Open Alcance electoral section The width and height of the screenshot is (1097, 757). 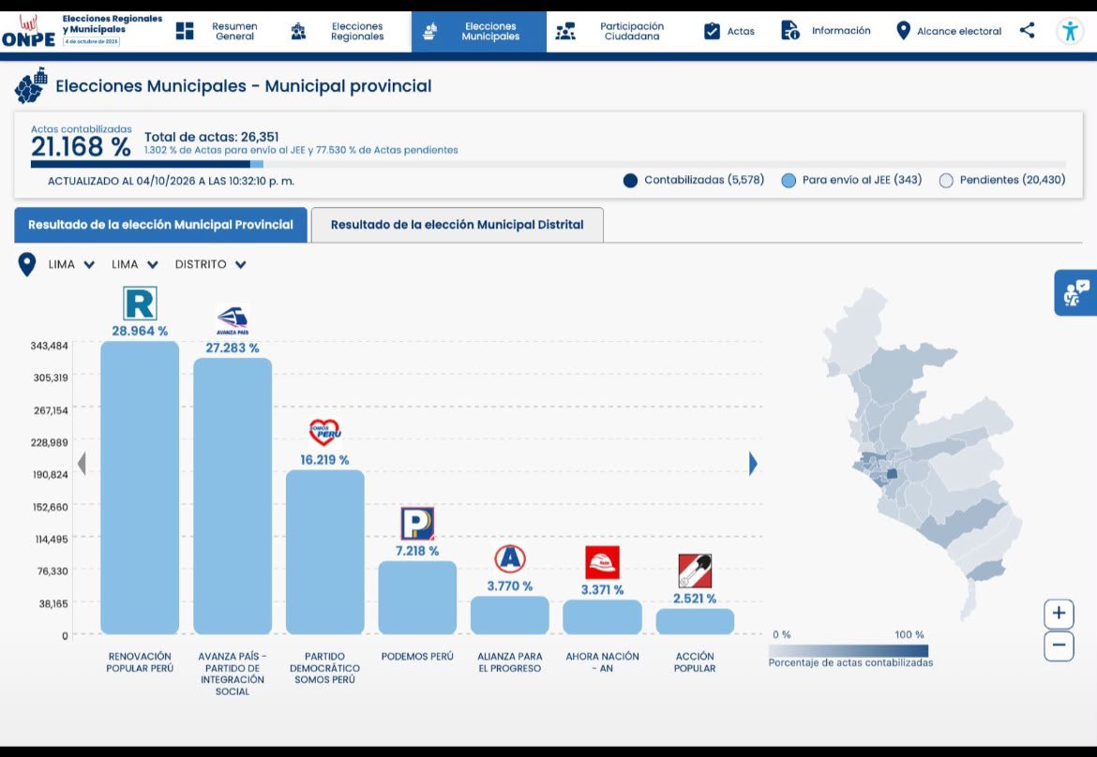coord(949,31)
